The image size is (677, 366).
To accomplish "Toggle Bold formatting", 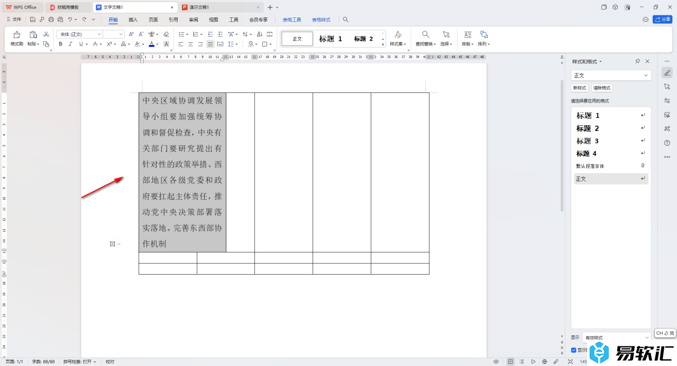I will tap(60, 44).
